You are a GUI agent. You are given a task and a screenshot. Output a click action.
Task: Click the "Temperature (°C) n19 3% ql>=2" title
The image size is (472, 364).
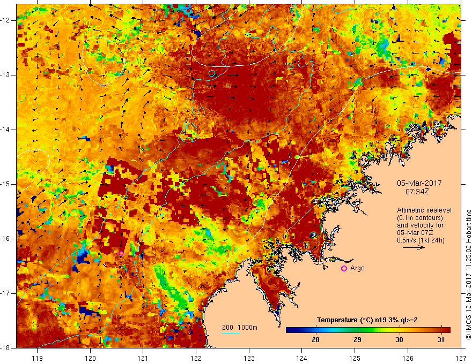(x=367, y=320)
